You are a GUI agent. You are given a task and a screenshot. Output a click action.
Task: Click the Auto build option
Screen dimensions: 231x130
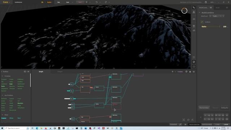(49, 2)
